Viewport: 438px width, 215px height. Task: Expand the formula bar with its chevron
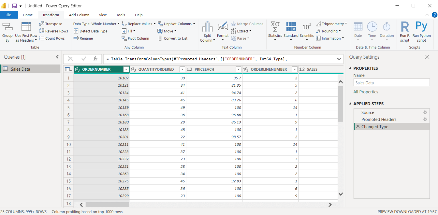(339, 59)
